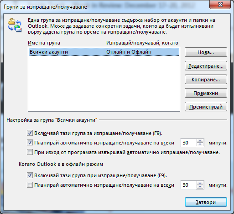Screen dimensions: 234x214
Task: Click the Send/Receive groups icon
Action: (15, 25)
